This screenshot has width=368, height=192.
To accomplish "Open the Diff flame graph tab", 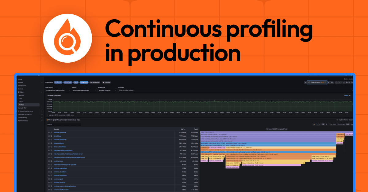I will click(x=95, y=82).
